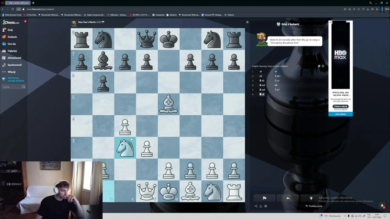Click the browser back arrow
Screen dimensions: 390x219
pyautogui.click(x=3, y=9)
